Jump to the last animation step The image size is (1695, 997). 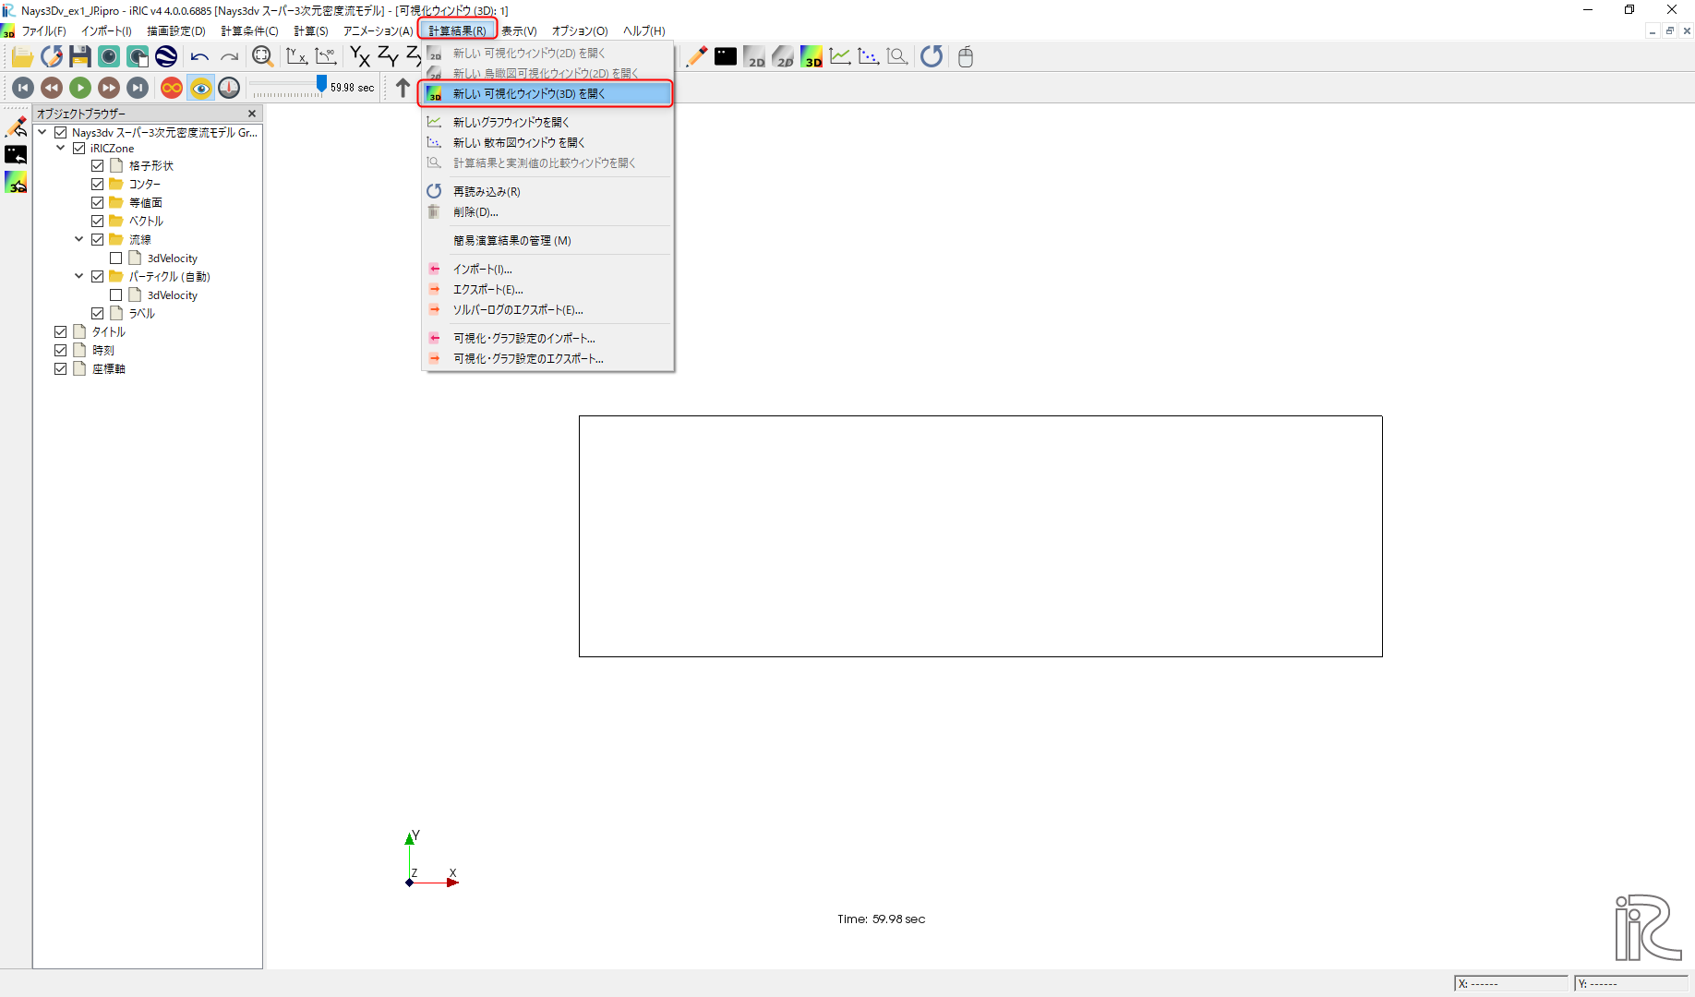point(138,88)
